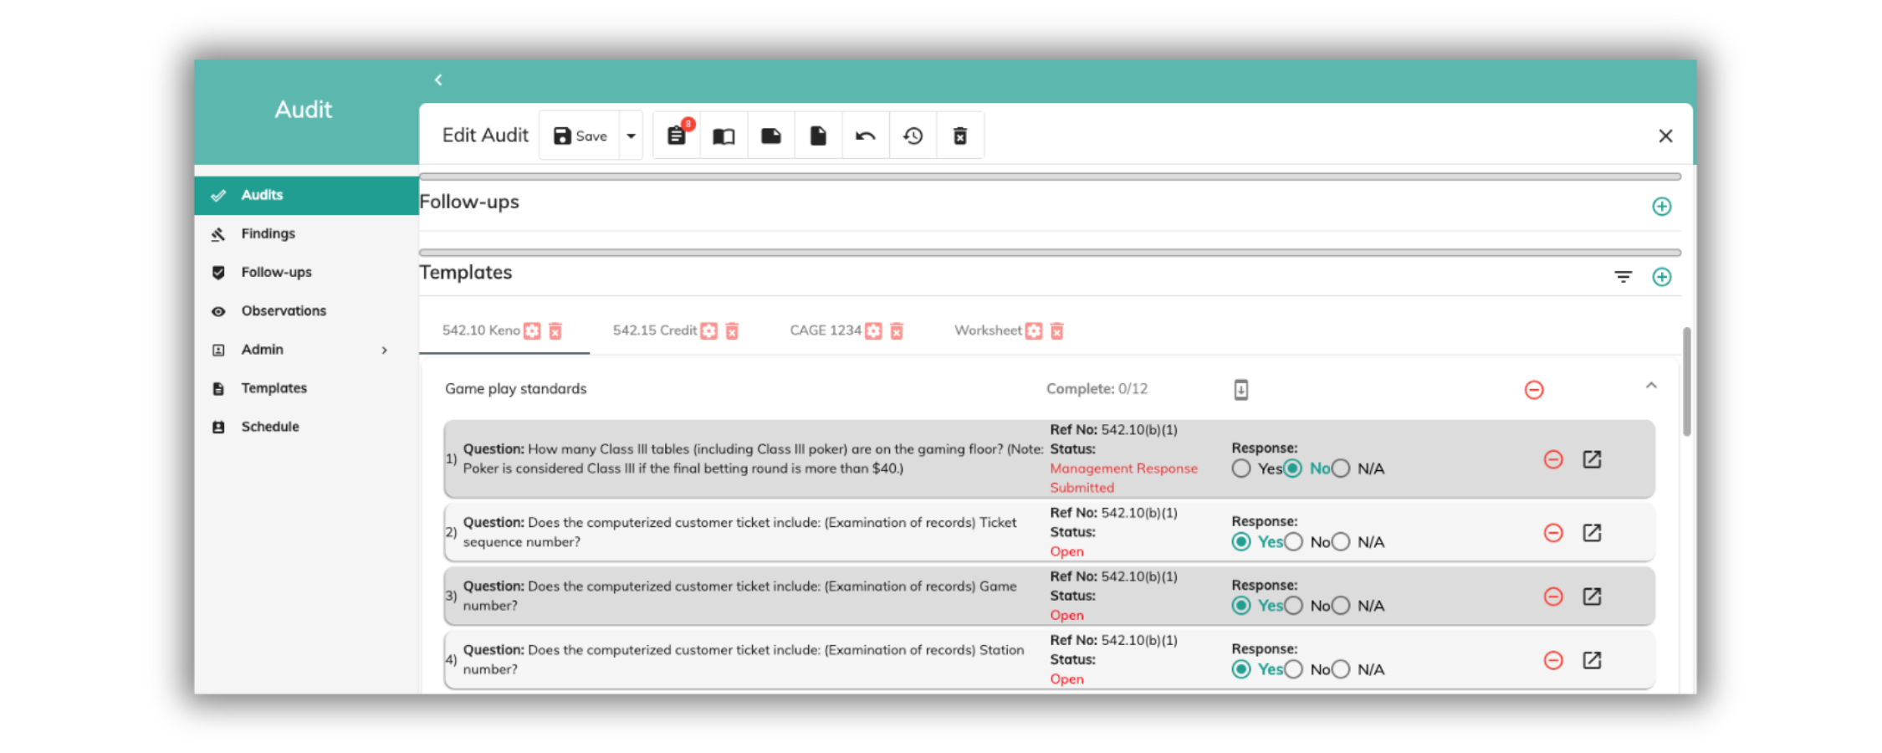Click the filter icon in Templates section
Image resolution: width=1882 pixels, height=753 pixels.
[1623, 277]
